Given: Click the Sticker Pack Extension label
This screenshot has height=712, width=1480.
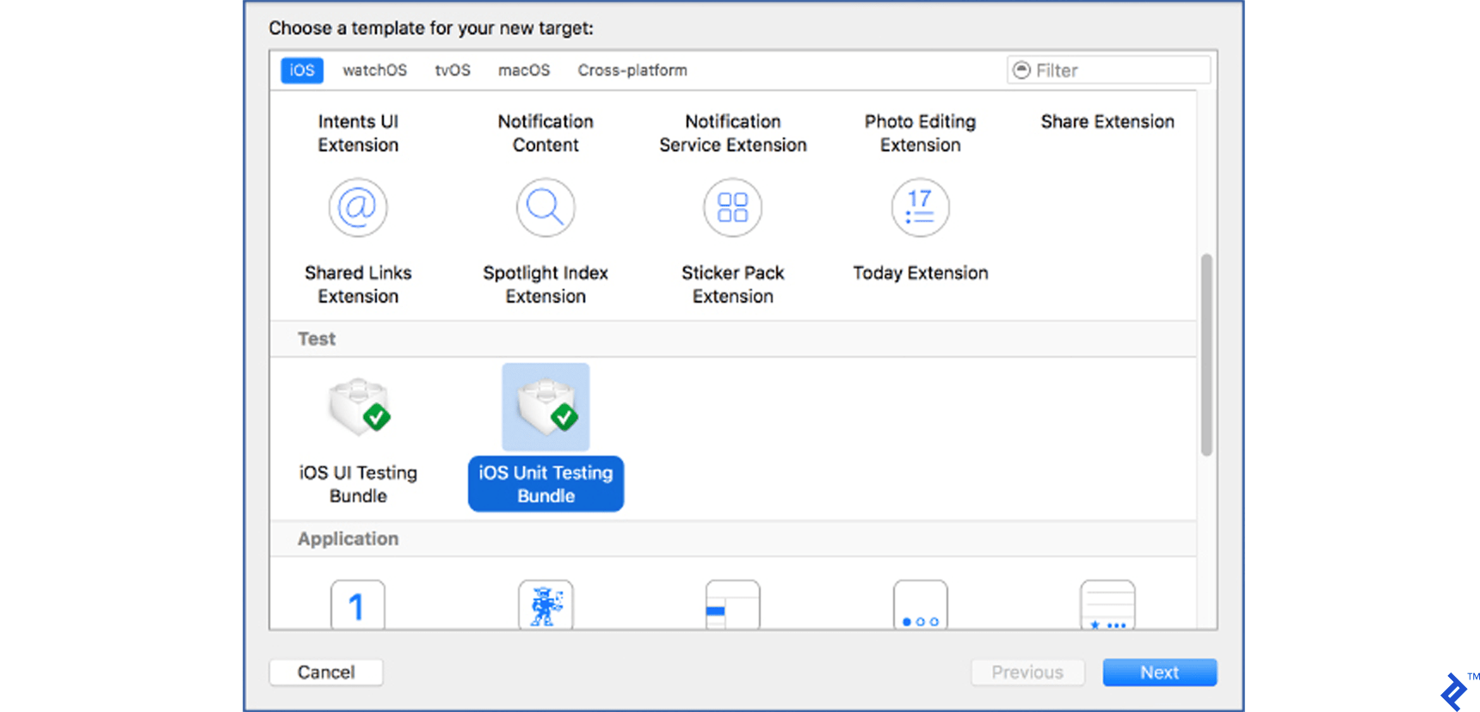Looking at the screenshot, I should click(733, 285).
